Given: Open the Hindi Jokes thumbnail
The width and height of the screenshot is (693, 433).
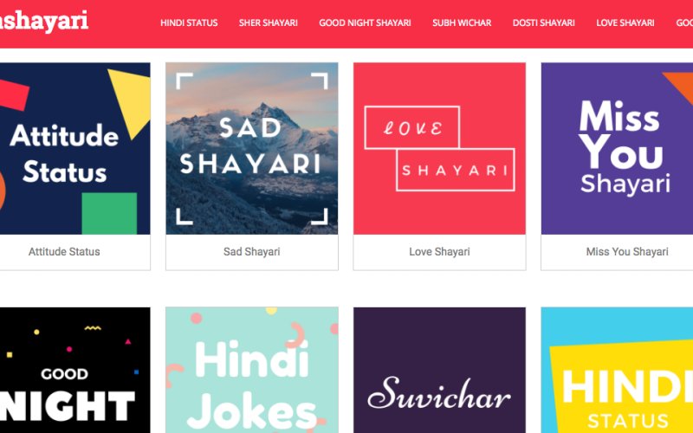Looking at the screenshot, I should pos(252,371).
